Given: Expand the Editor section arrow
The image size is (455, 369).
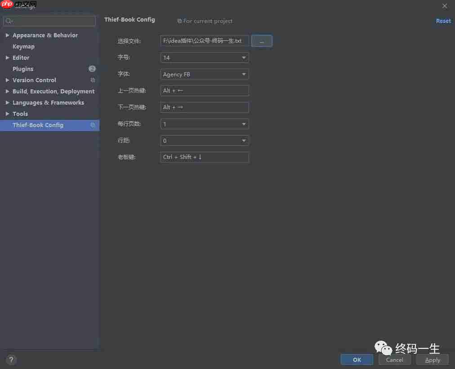Looking at the screenshot, I should (7, 57).
